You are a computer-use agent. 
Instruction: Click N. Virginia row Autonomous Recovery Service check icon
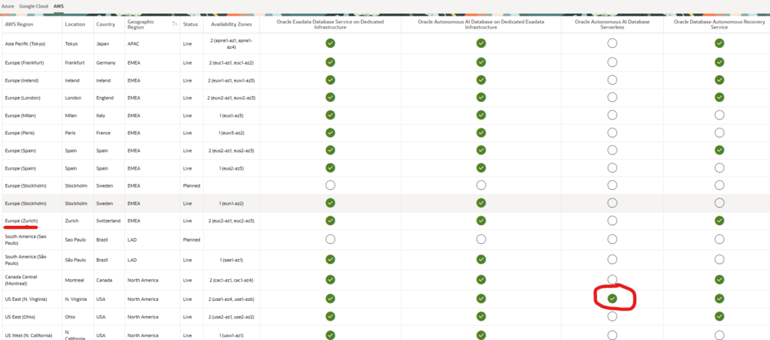pyautogui.click(x=720, y=299)
